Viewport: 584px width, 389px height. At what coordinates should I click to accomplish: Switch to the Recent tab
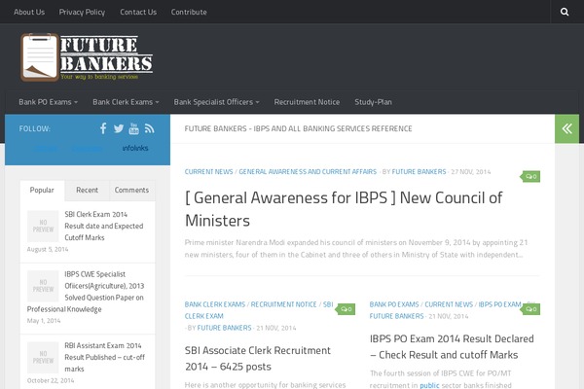point(87,191)
